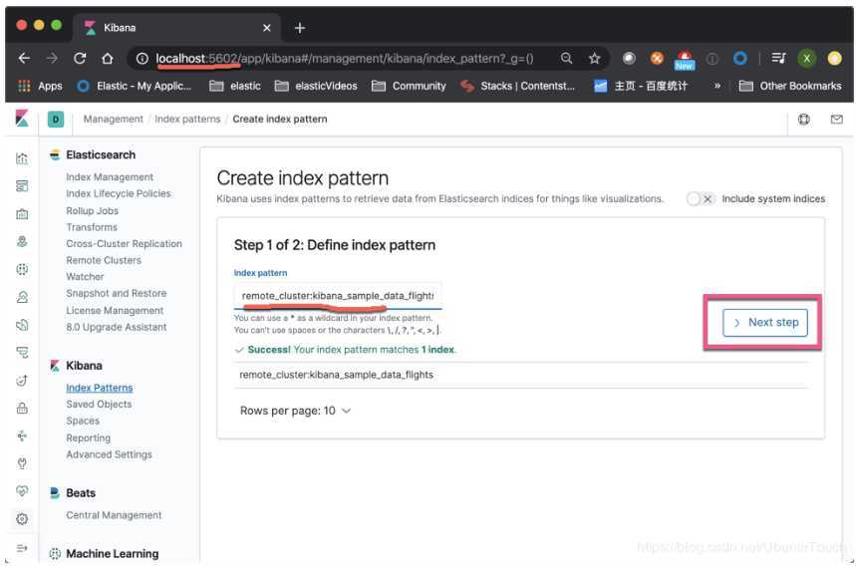Open Maps icon in the side navigation
856x573 pixels.
[22, 242]
